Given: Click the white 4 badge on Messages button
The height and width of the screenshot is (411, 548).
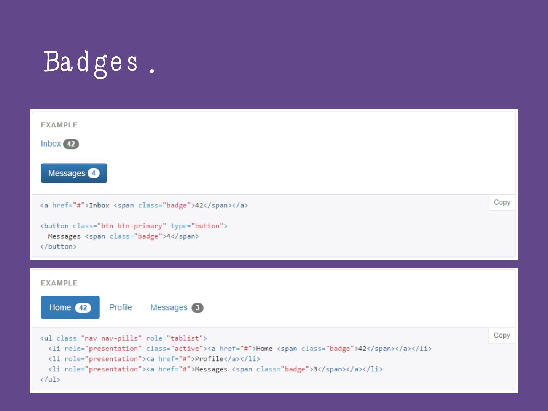Looking at the screenshot, I should pyautogui.click(x=94, y=173).
